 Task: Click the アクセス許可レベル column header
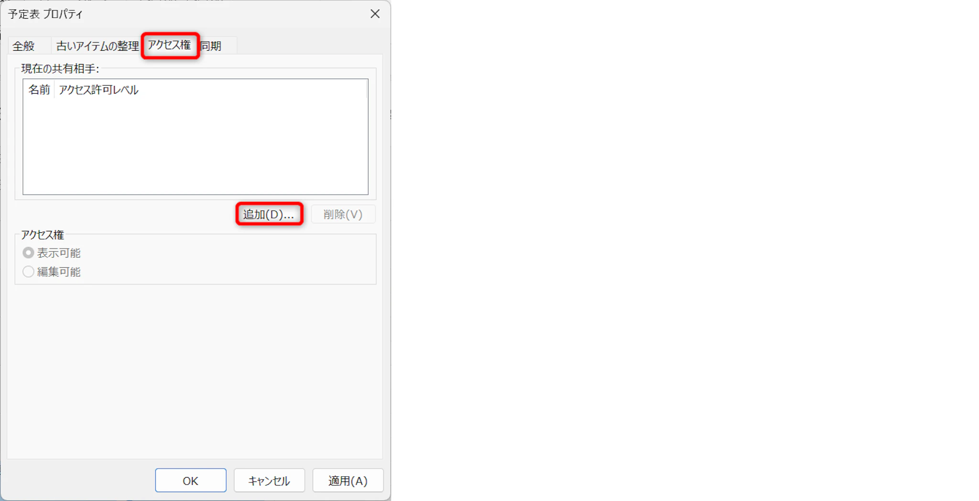click(99, 89)
